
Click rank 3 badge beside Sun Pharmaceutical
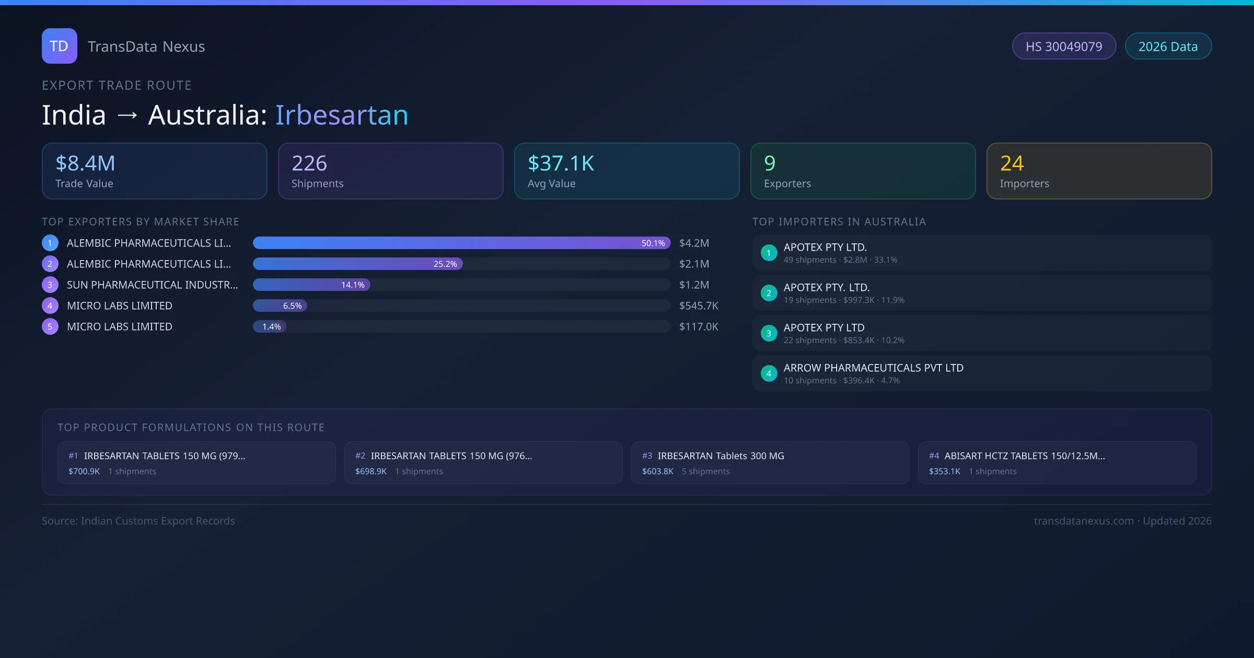coord(50,285)
